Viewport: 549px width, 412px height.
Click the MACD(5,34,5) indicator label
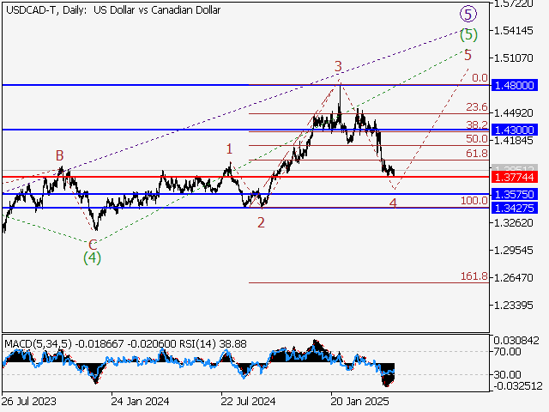tap(34, 343)
